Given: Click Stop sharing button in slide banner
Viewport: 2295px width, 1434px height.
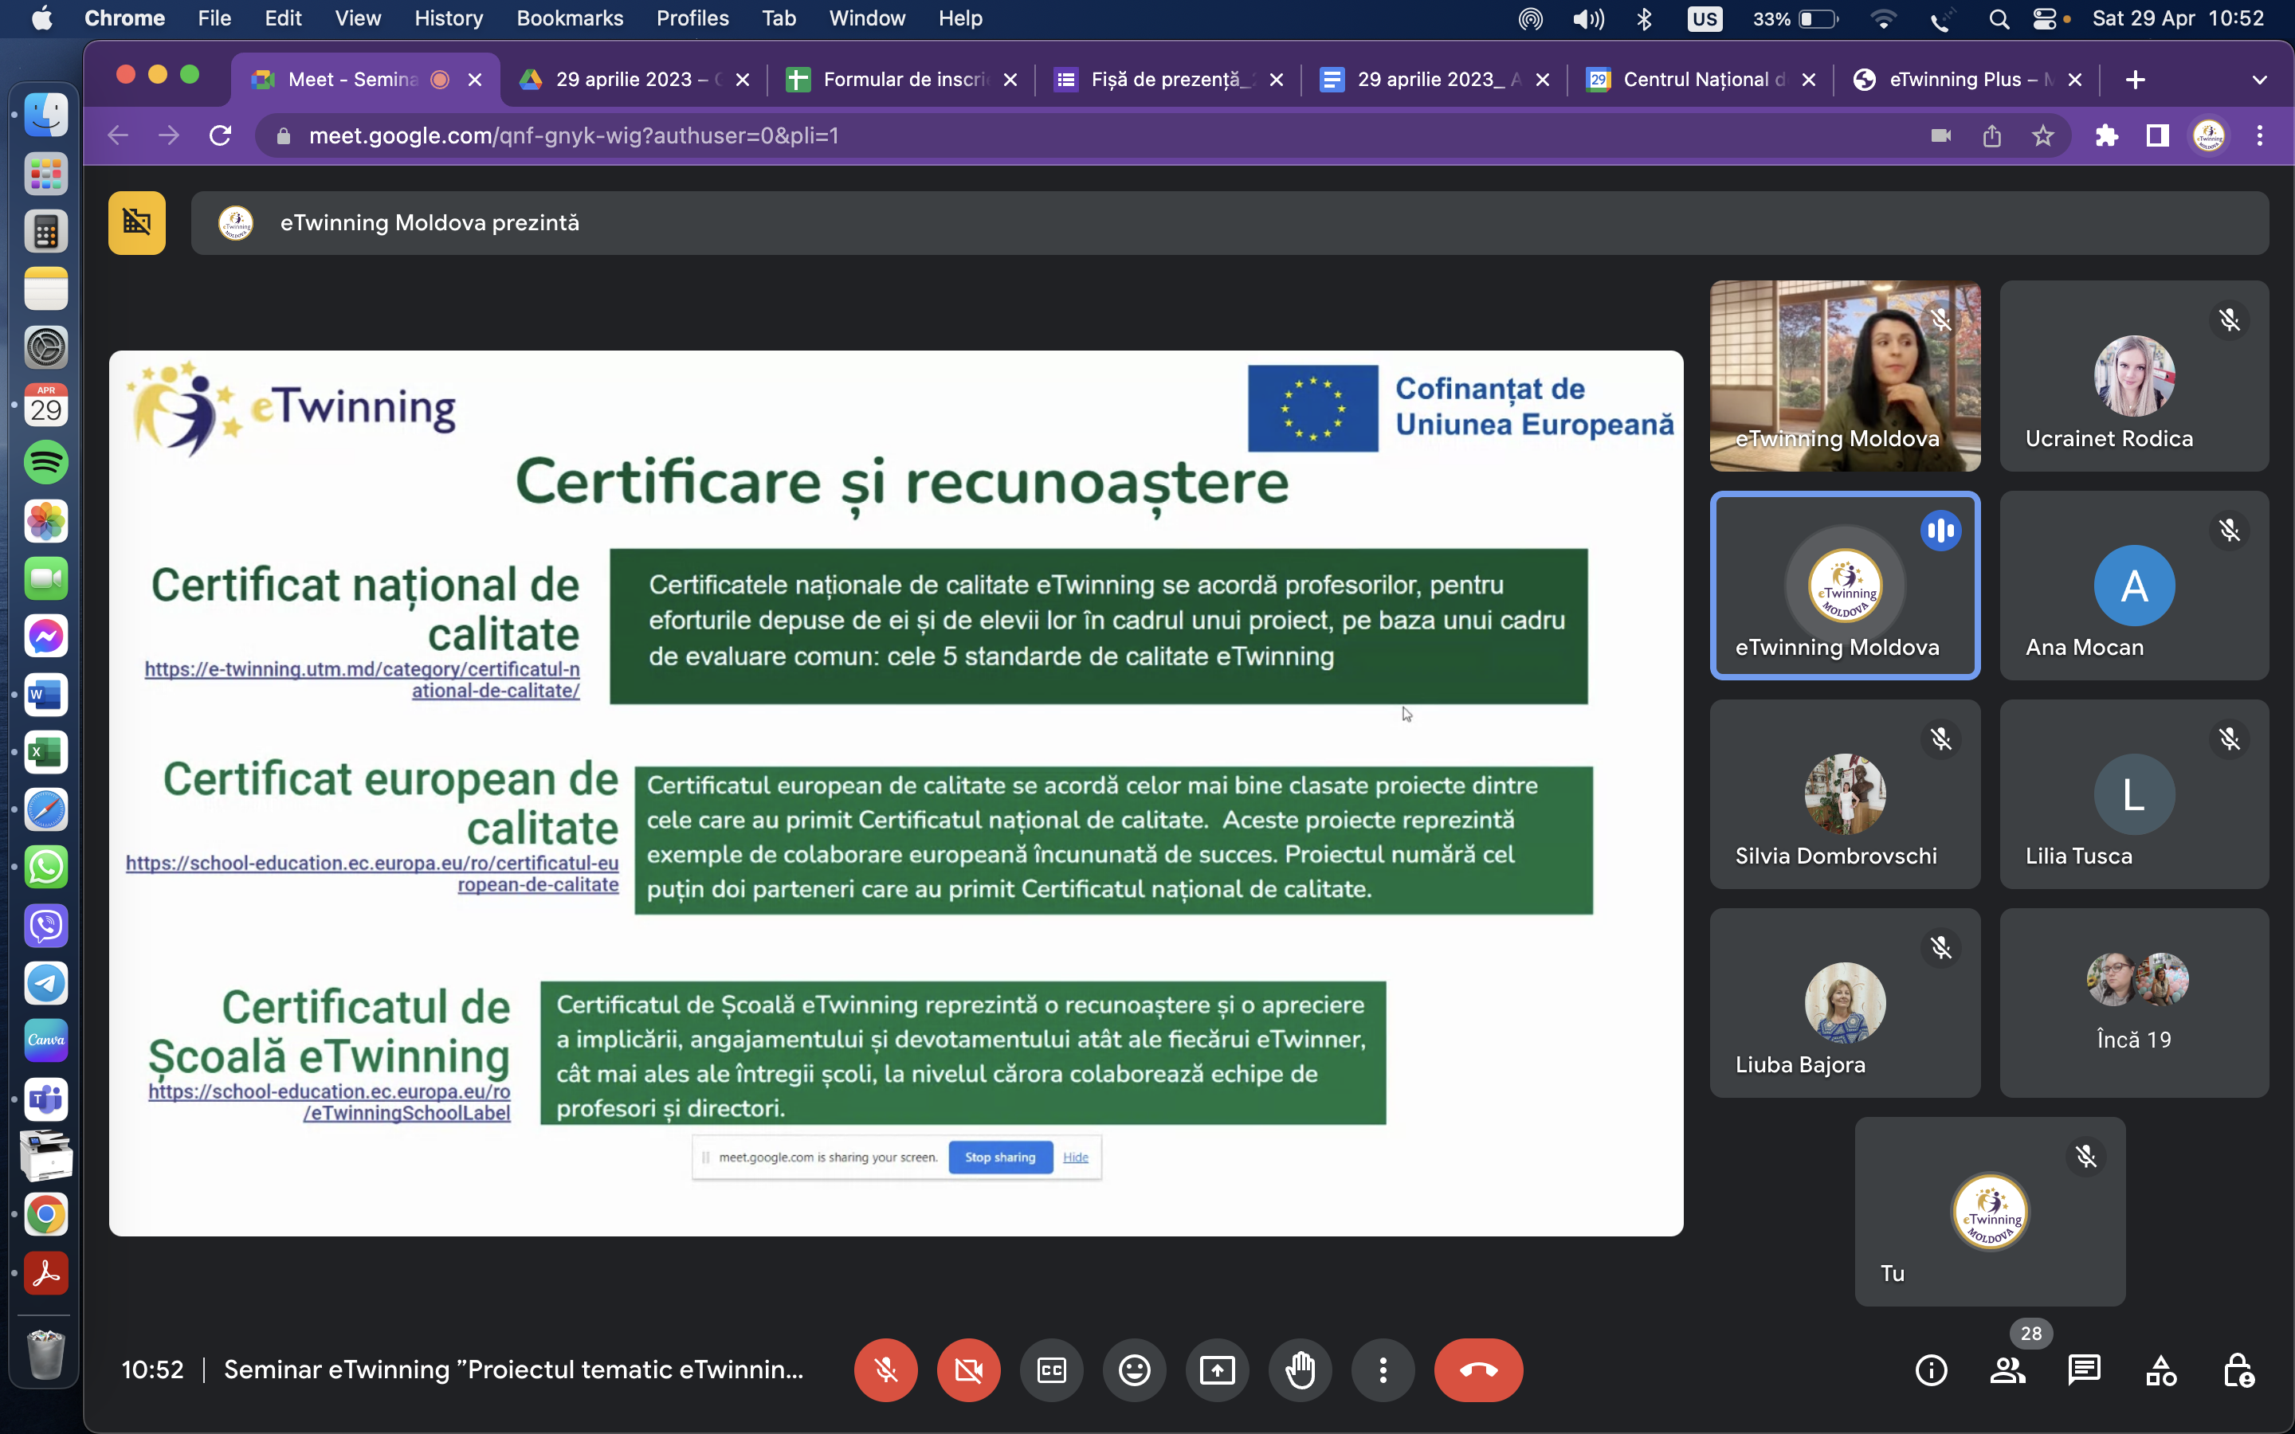Looking at the screenshot, I should (x=1001, y=1157).
